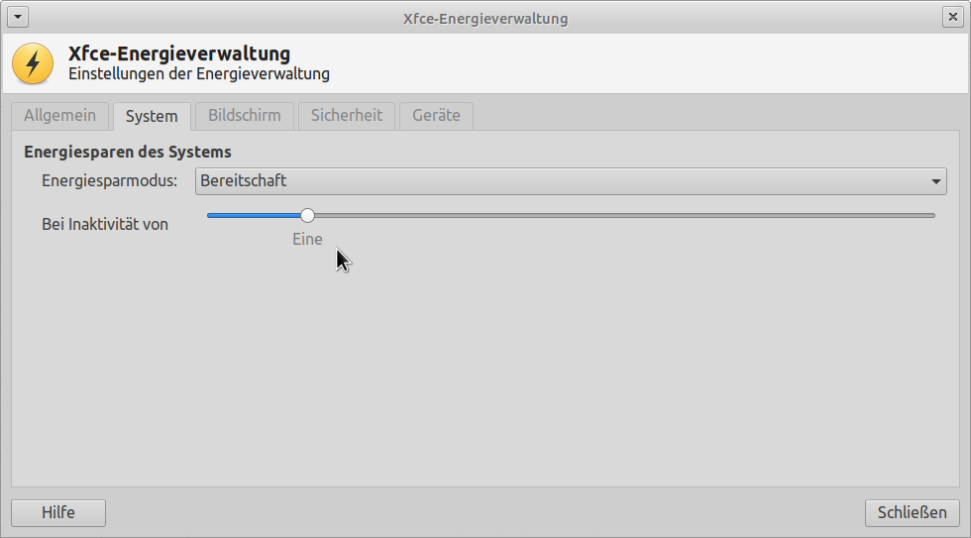Click the Bei Inaktivität von label
Viewport: 971px width, 538px height.
(105, 224)
